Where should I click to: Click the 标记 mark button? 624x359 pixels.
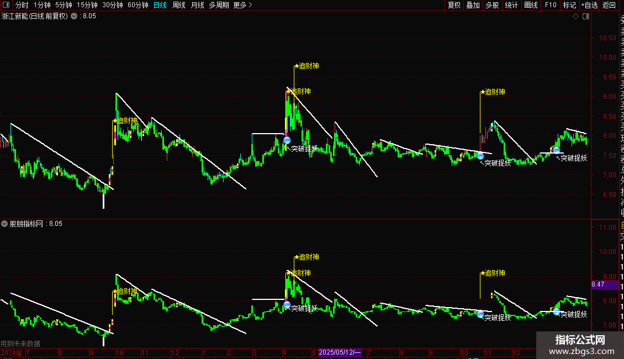click(569, 5)
